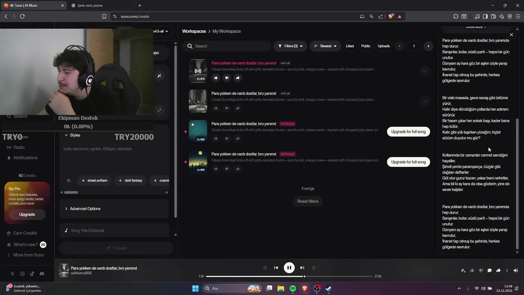The width and height of the screenshot is (524, 295).
Task: Add the street anthem style tag
Action: [x=95, y=180]
